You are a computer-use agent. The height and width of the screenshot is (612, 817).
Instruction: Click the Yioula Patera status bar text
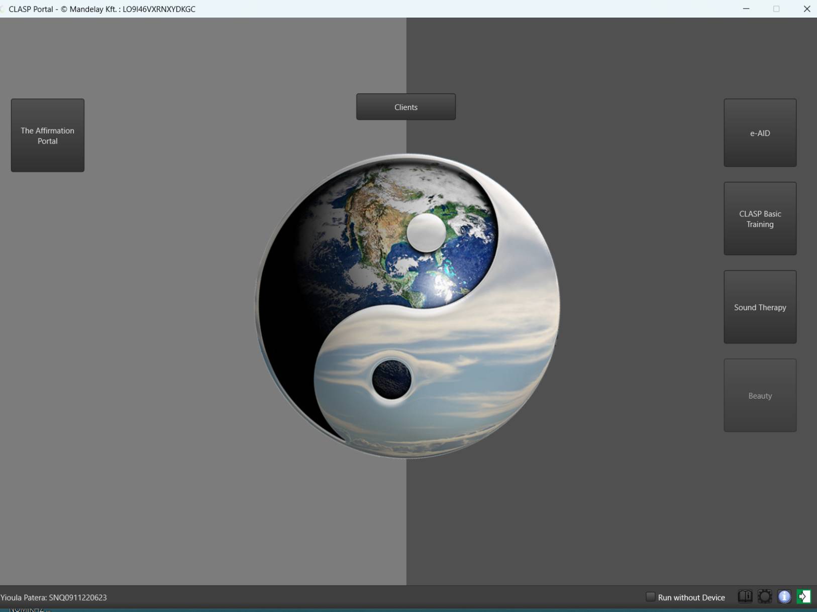point(54,597)
